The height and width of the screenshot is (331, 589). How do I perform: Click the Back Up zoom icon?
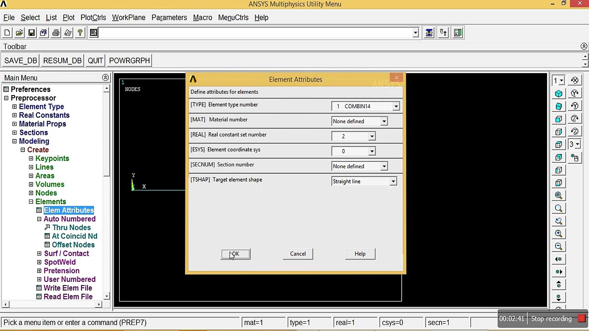point(559,221)
